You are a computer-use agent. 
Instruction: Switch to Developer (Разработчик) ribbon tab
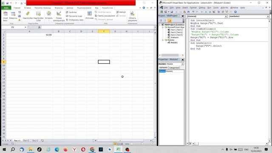pyautogui.click(x=108, y=8)
